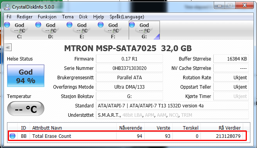Click blue status orb for drive C:

(x=7, y=25)
